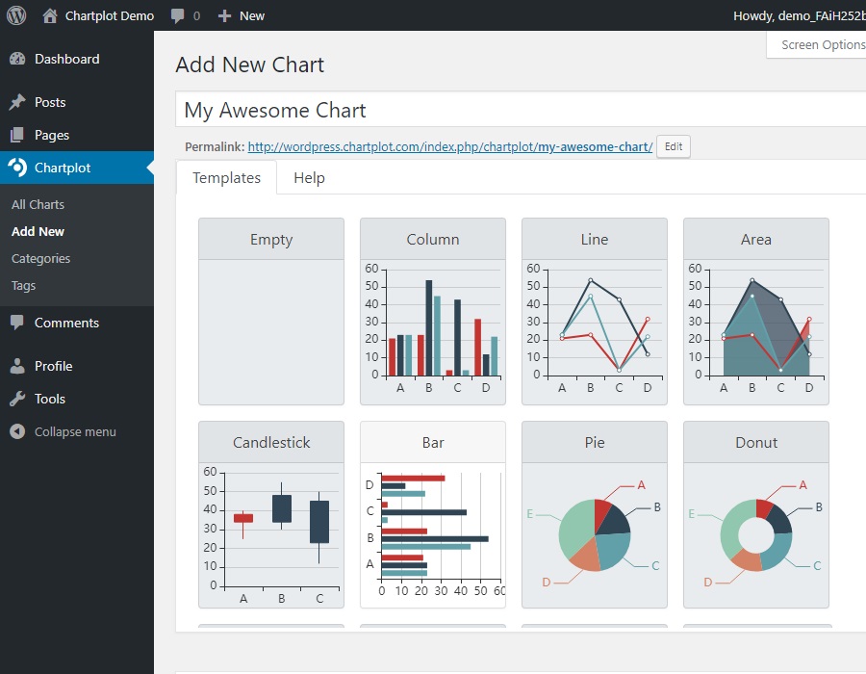Pick the Donut chart template
Image resolution: width=866 pixels, height=674 pixels.
point(756,514)
